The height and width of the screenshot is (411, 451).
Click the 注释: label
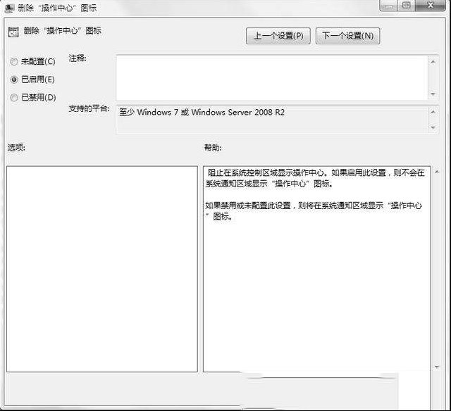coord(78,58)
